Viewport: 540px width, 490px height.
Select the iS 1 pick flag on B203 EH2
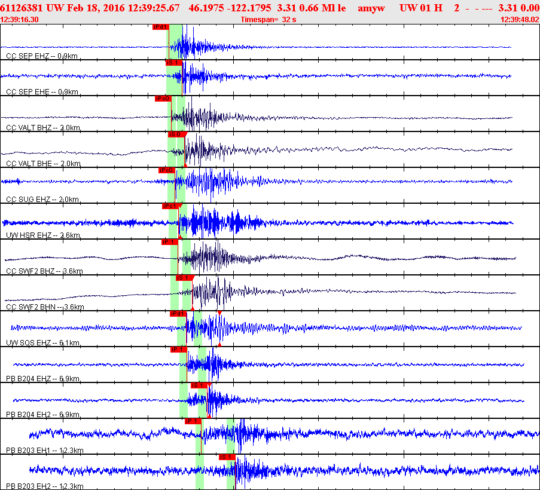point(227,457)
